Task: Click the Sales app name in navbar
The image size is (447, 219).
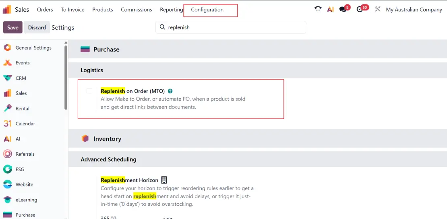Action: pos(22,9)
